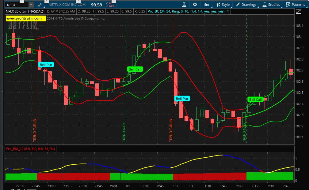The width and height of the screenshot is (309, 190).
Task: Open the Drawings menu
Action: point(246,5)
